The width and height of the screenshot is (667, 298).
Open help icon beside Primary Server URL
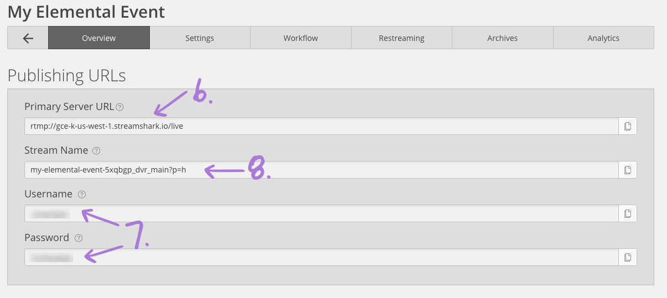(120, 107)
